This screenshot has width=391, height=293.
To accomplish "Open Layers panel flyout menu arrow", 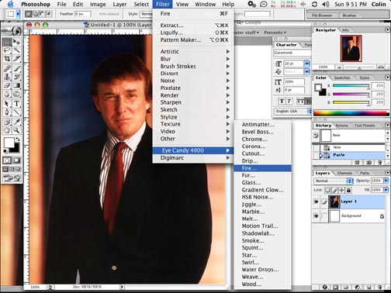I will pos(387,173).
